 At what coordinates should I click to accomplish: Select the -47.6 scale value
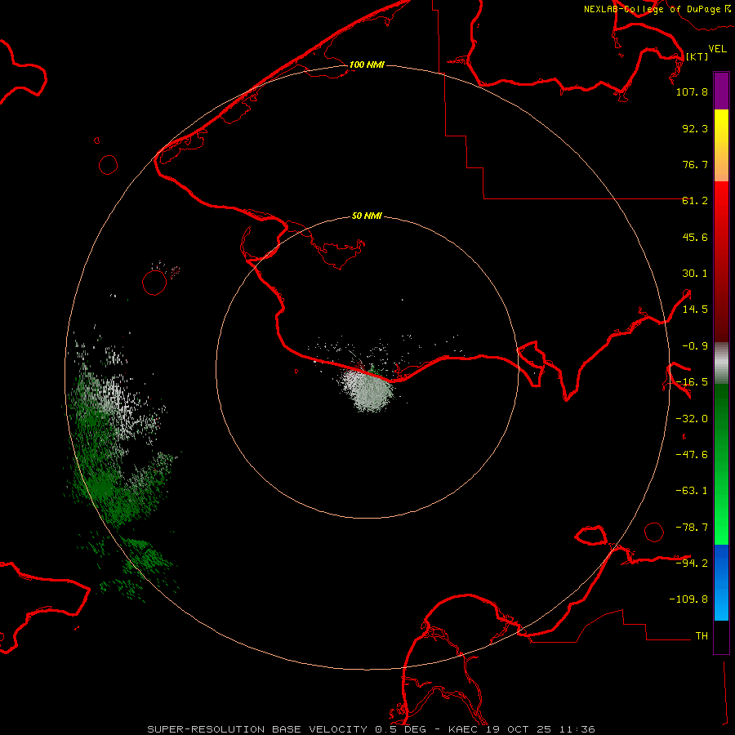(x=692, y=455)
